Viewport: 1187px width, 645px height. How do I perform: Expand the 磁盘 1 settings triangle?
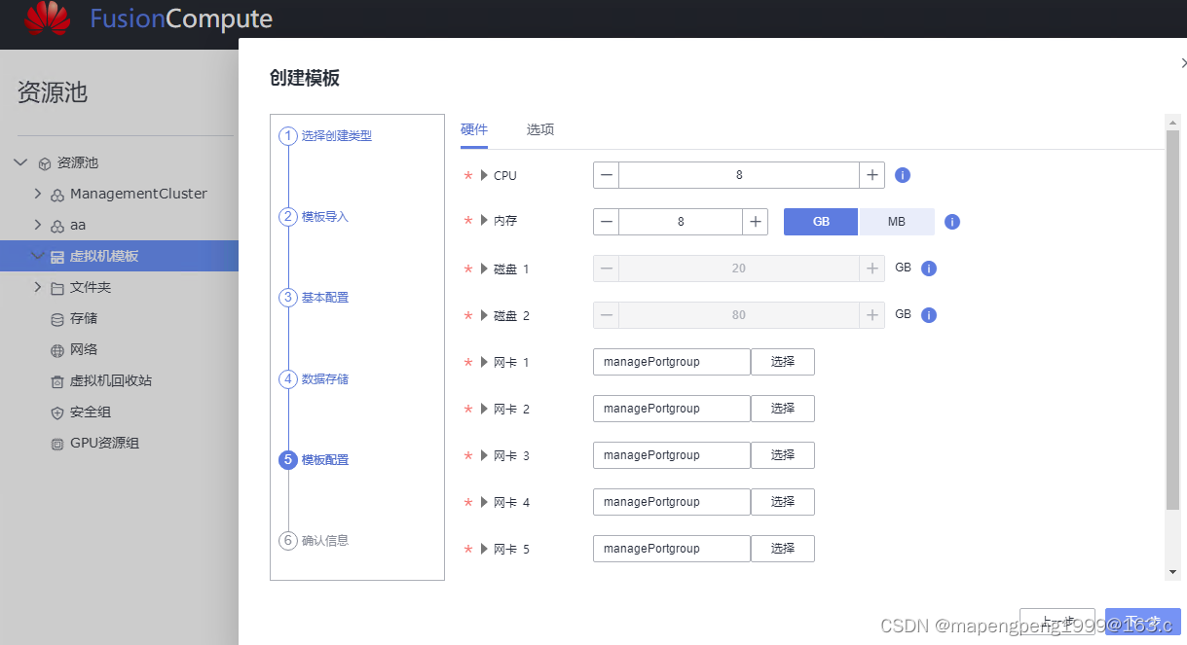click(x=484, y=269)
